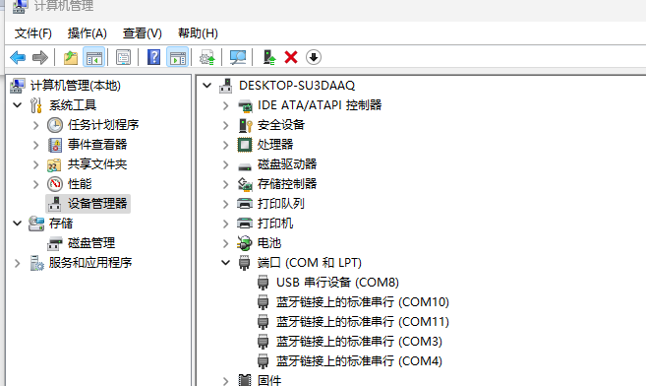This screenshot has height=386, width=646.
Task: Expand the 打印队列 category
Action: point(226,204)
